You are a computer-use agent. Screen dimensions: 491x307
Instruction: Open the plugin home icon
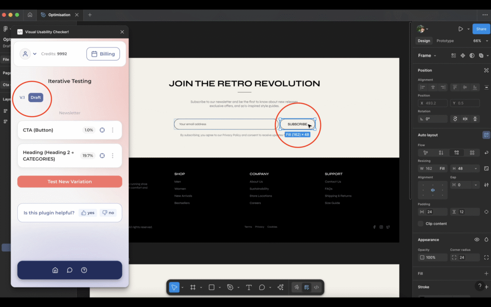click(x=55, y=270)
